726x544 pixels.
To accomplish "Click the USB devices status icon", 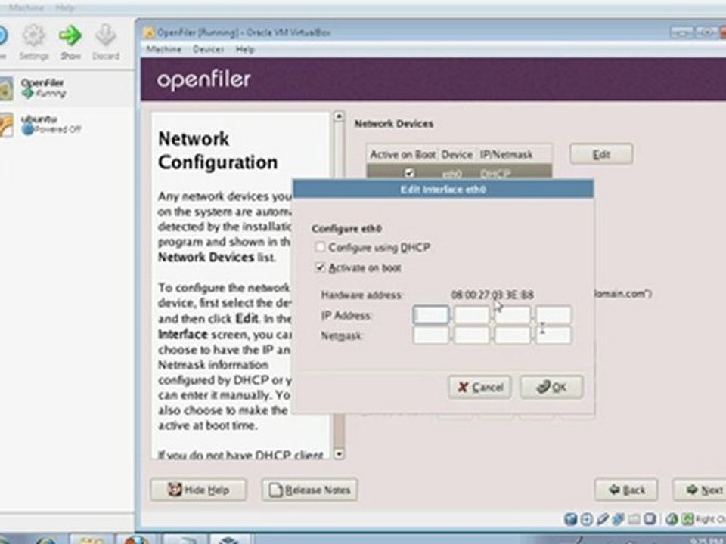I will tap(603, 519).
